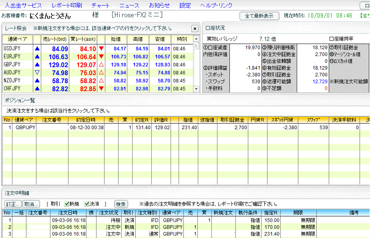Click the 取消 button for orders

(x=31, y=204)
